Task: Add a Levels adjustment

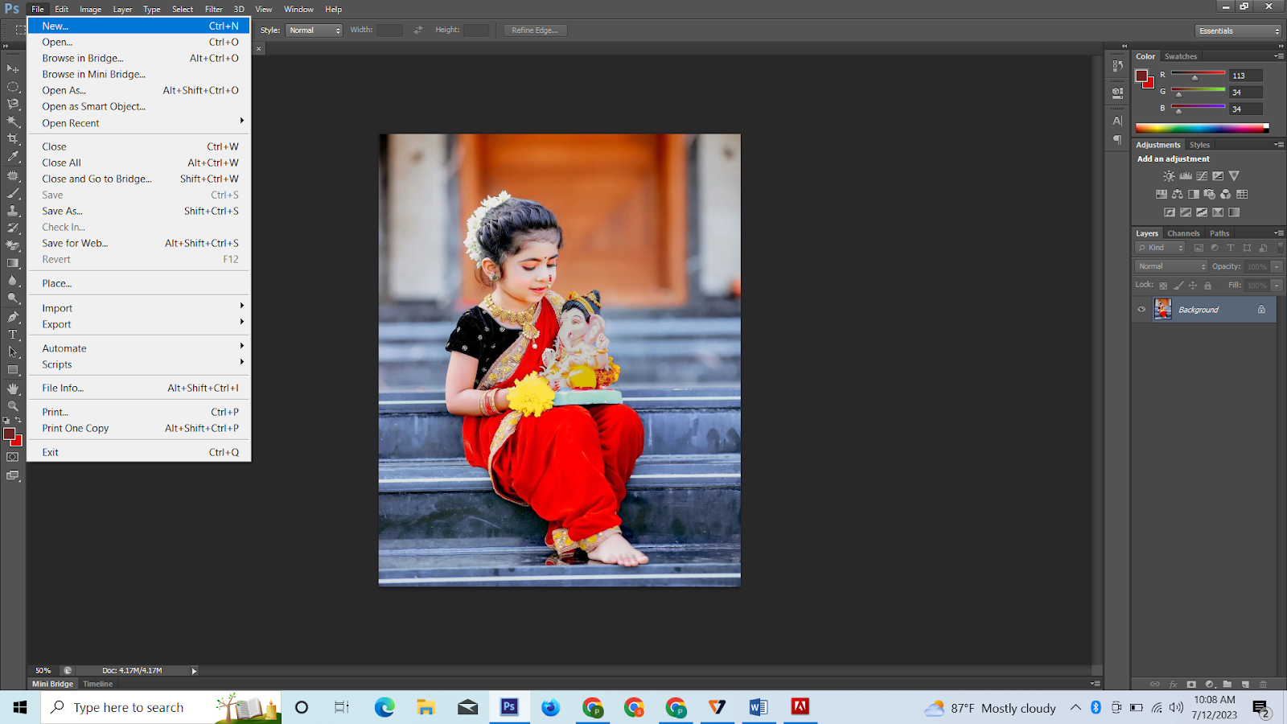Action: (x=1186, y=176)
